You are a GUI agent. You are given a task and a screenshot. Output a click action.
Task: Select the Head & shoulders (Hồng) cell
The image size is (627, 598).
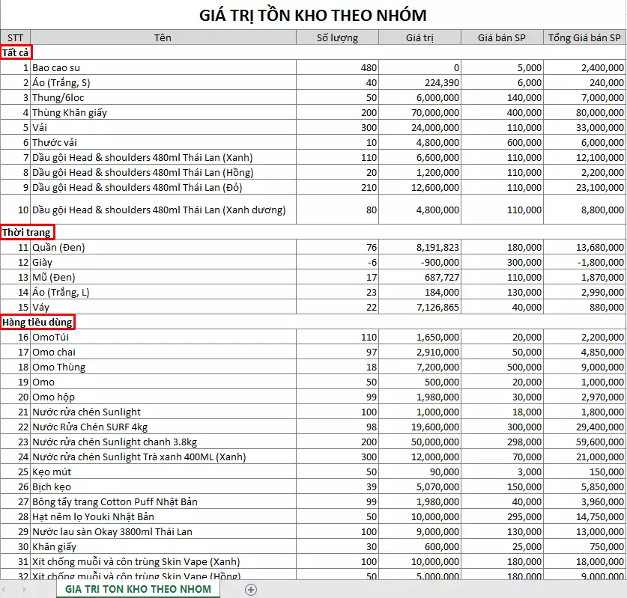click(163, 172)
